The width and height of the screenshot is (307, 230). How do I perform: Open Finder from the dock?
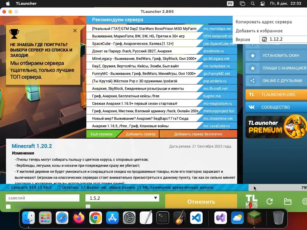[28, 218]
